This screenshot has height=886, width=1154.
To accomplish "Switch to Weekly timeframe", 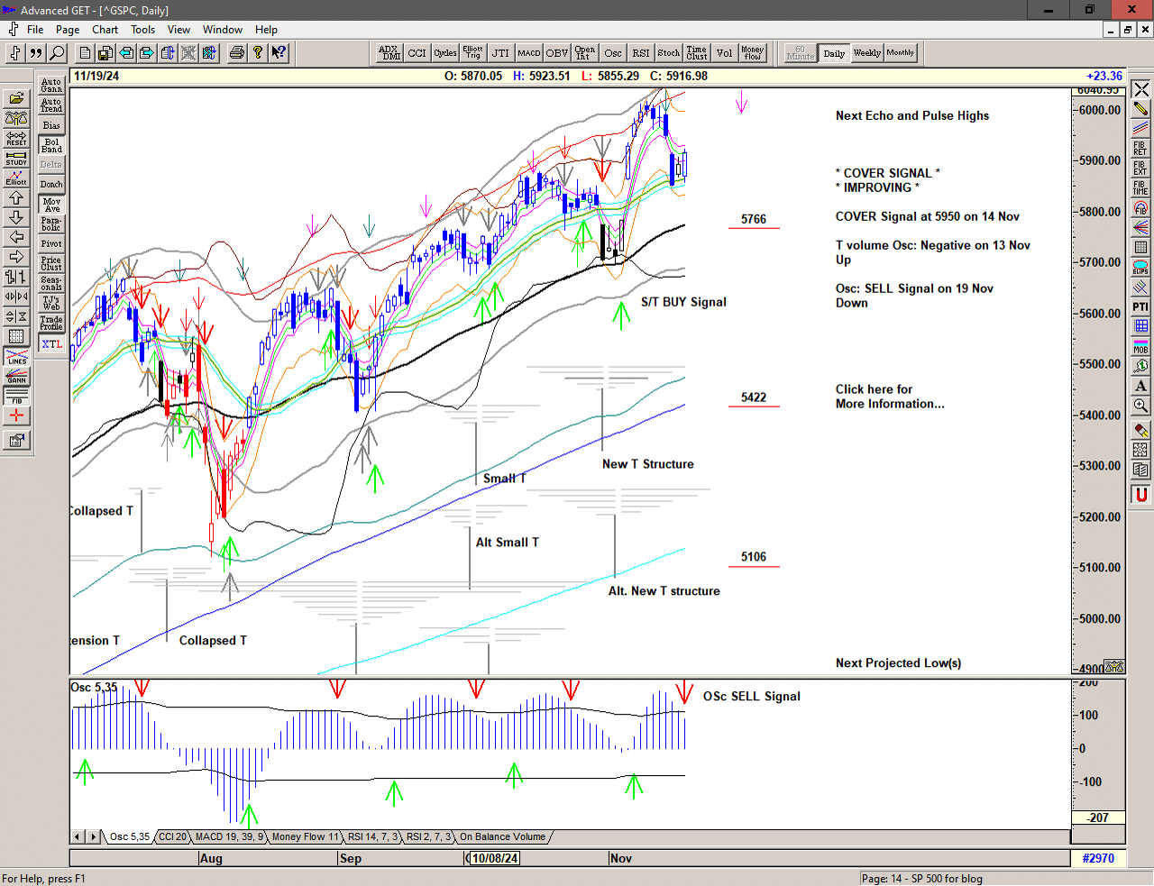I will click(866, 53).
